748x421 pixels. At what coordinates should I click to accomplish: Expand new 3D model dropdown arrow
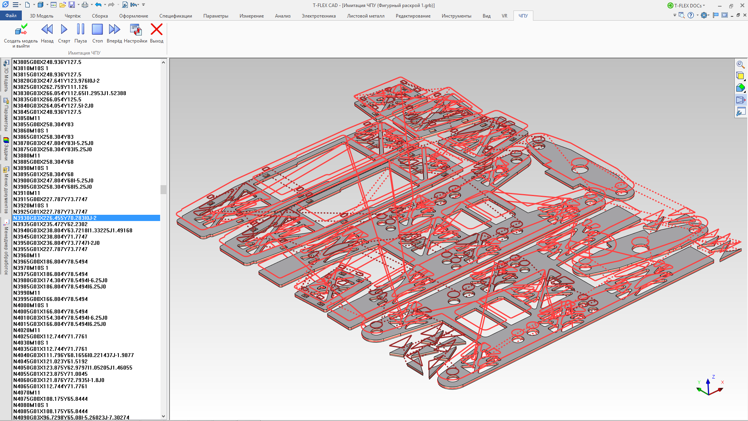(47, 5)
